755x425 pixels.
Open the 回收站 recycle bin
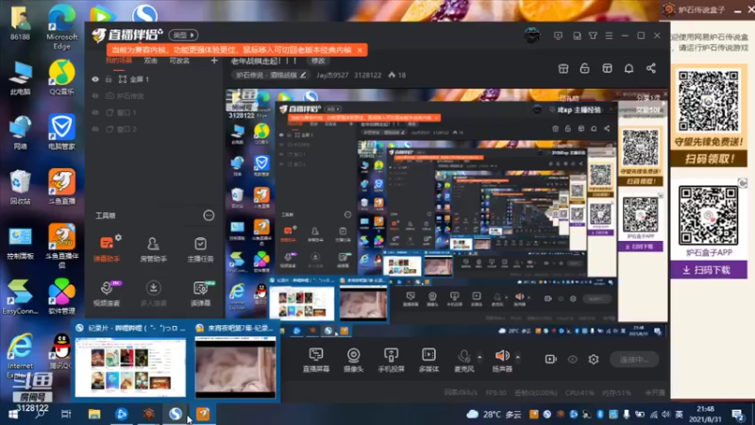coord(20,188)
